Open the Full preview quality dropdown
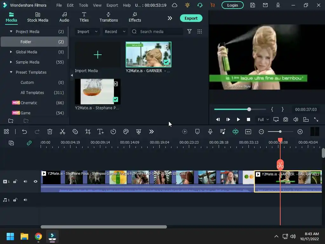 pyautogui.click(x=263, y=119)
